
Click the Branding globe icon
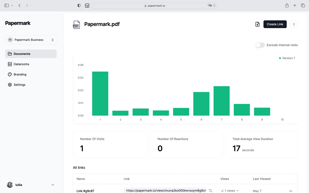tap(10, 74)
